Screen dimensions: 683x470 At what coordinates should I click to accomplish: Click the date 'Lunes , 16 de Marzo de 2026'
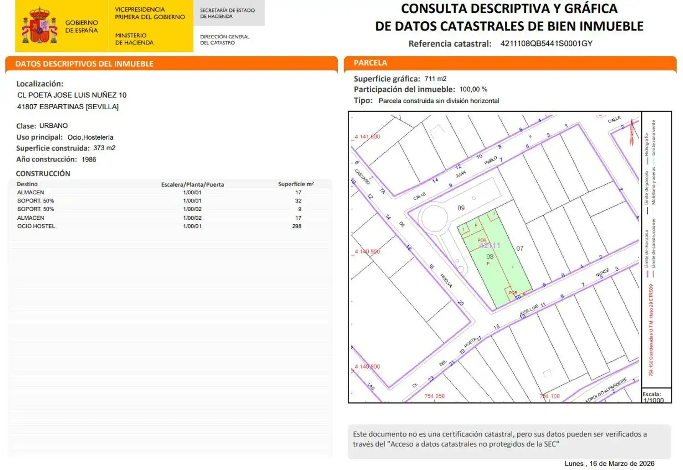tap(609, 464)
